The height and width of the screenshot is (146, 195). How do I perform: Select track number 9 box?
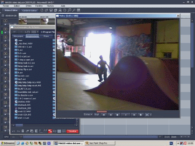5,86
